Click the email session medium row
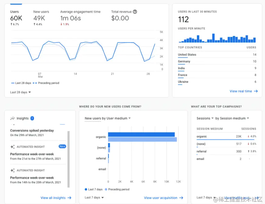Image resolution: width=265 pixels, height=204 pixels. pyautogui.click(x=226, y=159)
